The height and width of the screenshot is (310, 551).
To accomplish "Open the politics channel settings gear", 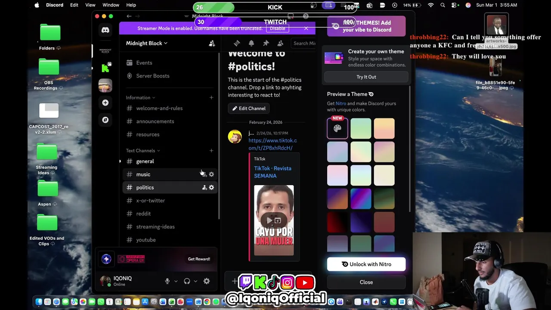I will coord(211,187).
